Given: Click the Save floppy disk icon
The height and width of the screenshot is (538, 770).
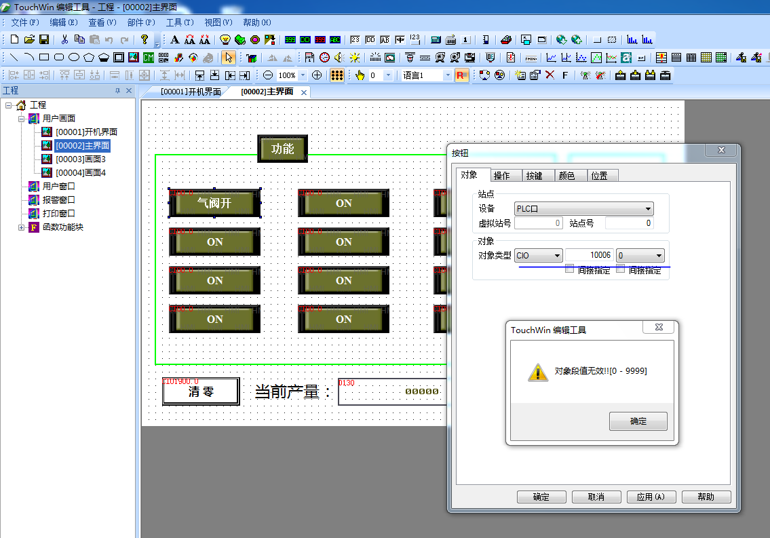Looking at the screenshot, I should pyautogui.click(x=44, y=39).
